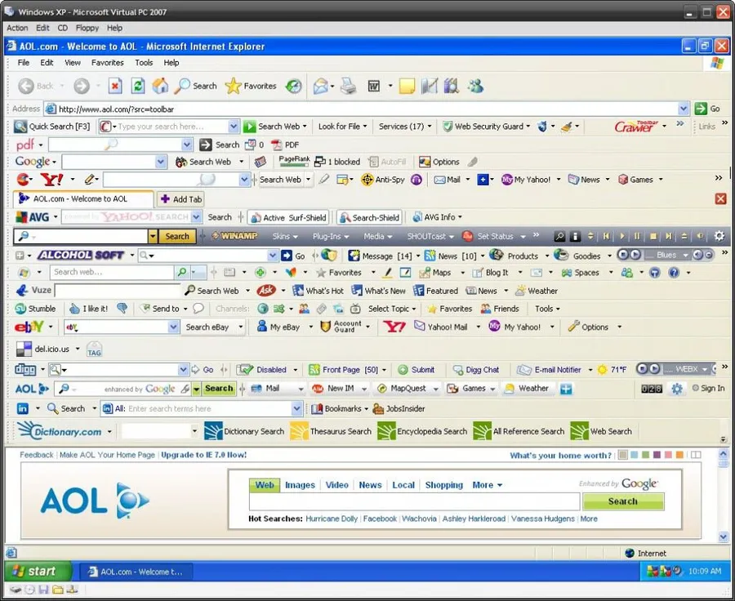Click the thumbs-up 'I like it!' icon
735x601 pixels.
point(75,309)
